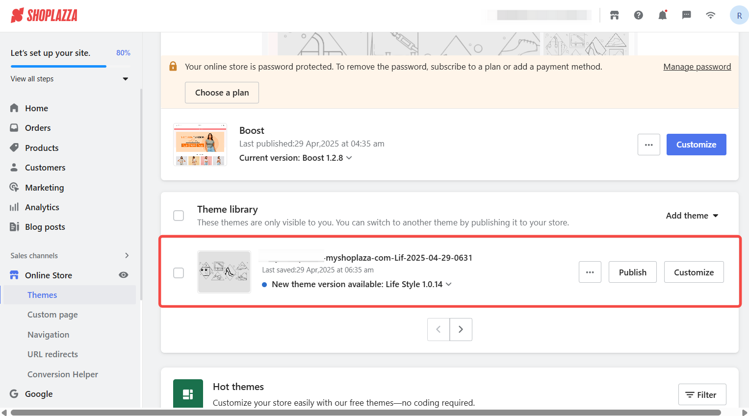Open the Marketing menu label
Screen dimensions: 749x416
point(44,187)
